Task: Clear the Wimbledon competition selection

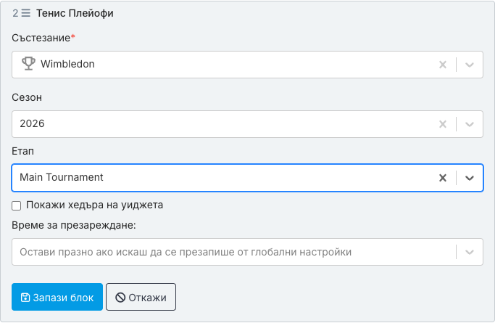Action: coord(443,65)
